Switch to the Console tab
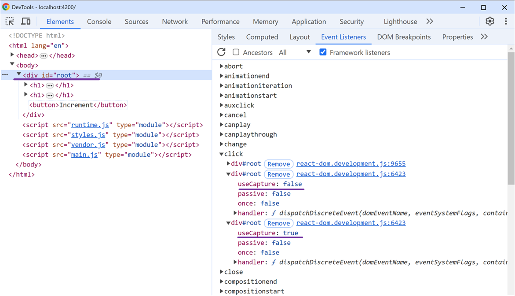 click(99, 22)
